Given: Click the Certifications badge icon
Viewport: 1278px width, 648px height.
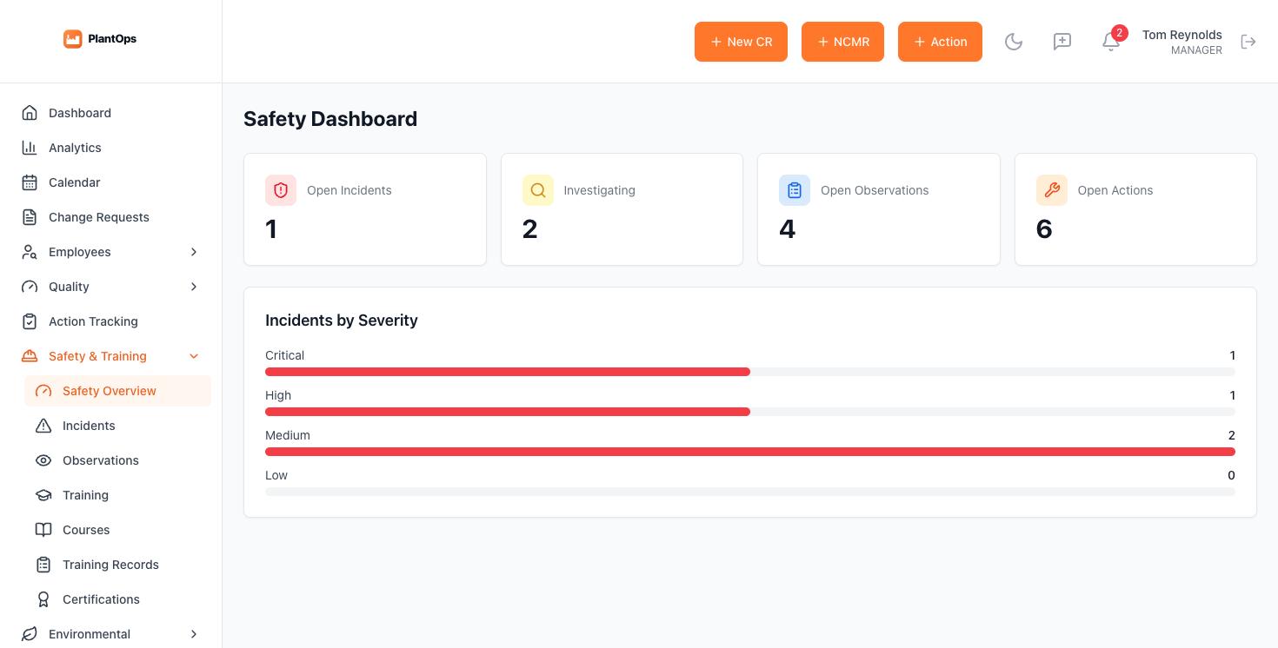Looking at the screenshot, I should [43, 599].
